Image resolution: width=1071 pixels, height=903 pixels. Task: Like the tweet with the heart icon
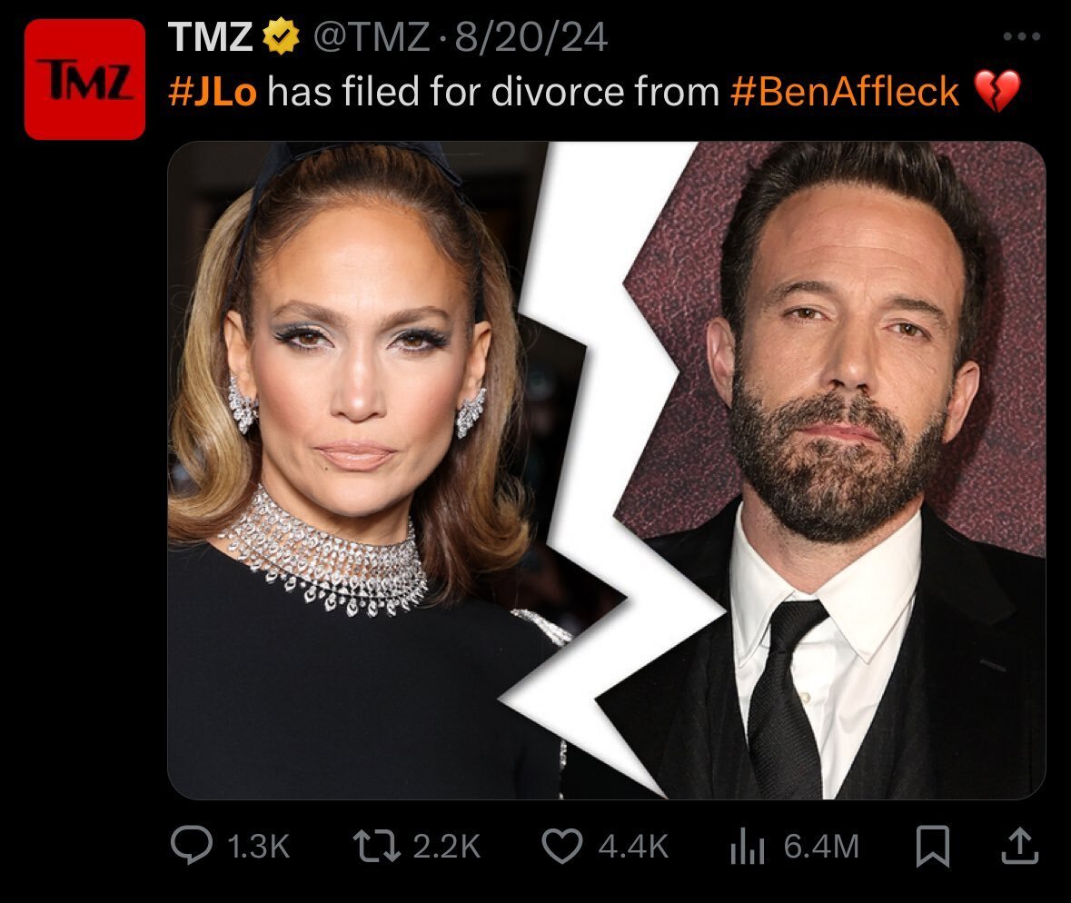click(562, 846)
